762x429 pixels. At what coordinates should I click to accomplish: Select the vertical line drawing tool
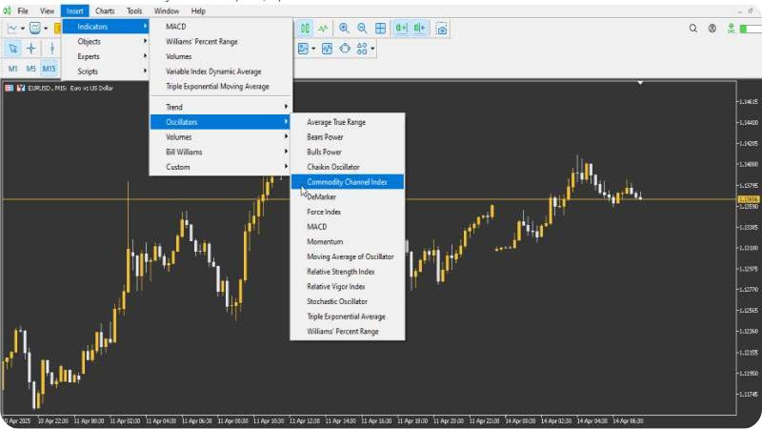pos(52,49)
